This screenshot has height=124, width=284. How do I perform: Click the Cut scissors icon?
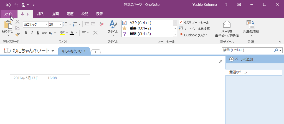tap(17, 22)
